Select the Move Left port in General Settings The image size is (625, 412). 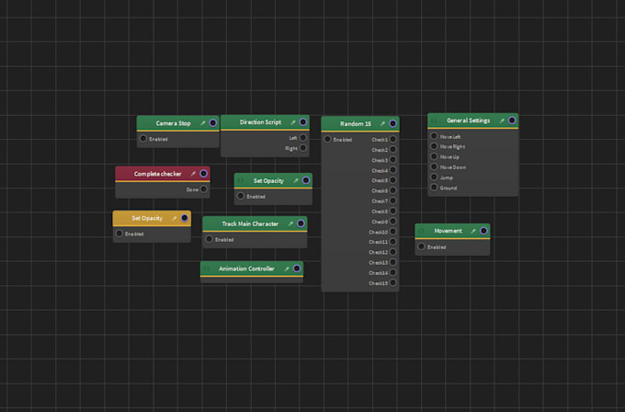pyautogui.click(x=435, y=136)
